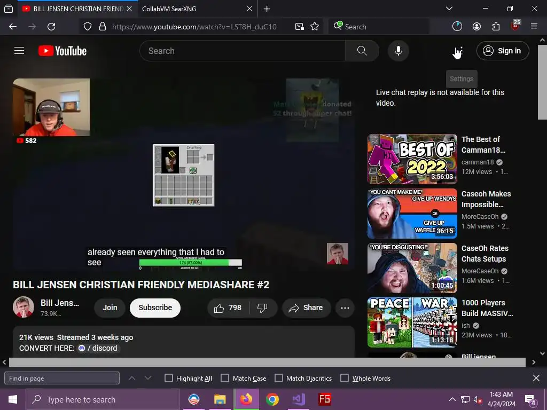Click horizontal scrollbar at page bottom

(x=267, y=362)
